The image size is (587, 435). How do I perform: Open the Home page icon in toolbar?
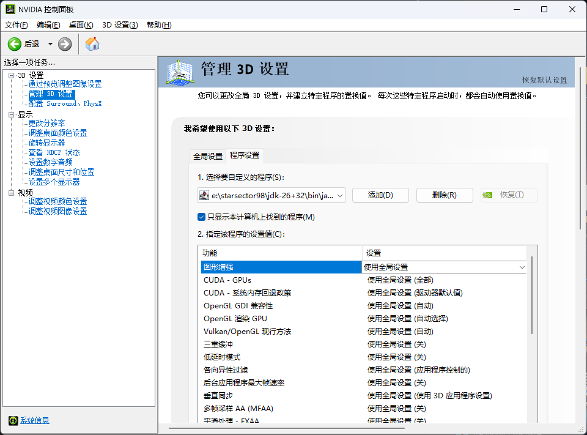(92, 44)
